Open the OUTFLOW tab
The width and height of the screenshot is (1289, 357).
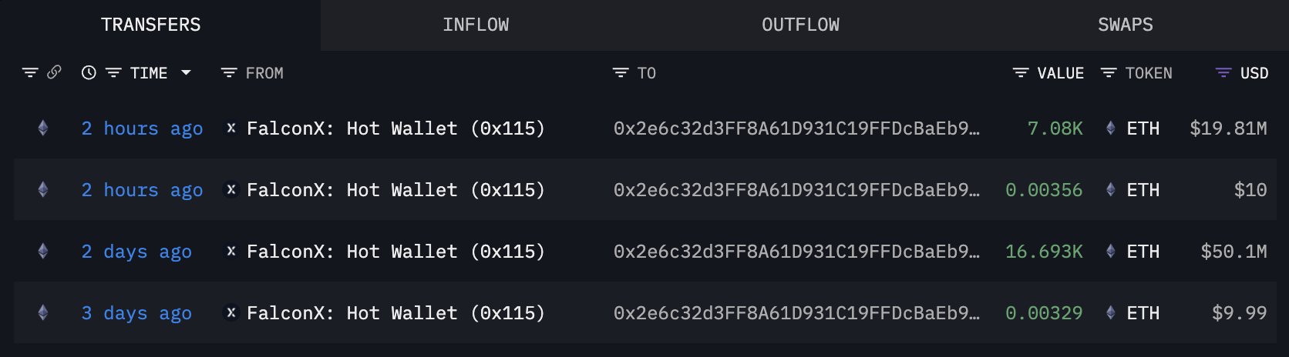(x=800, y=25)
